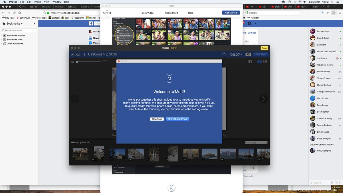Open the All Photos filter dropdown
The height and width of the screenshot is (193, 343).
pyautogui.click(x=256, y=143)
